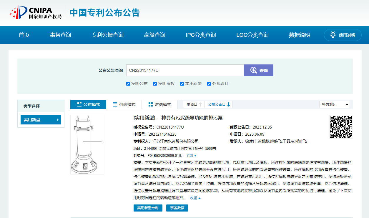Open the 每页3条 page size dropdown

pos(335,104)
